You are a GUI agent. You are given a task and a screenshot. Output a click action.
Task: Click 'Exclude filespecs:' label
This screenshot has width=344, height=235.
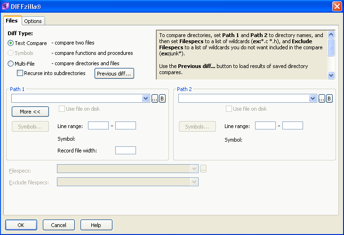click(29, 182)
